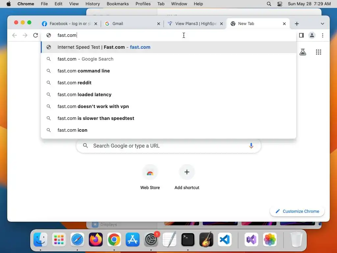
Task: Reload the current page
Action: click(x=36, y=35)
